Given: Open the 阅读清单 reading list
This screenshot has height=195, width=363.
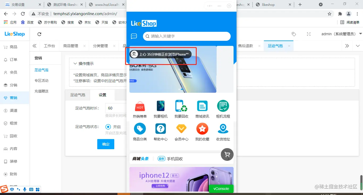Looking at the screenshot, I should [350, 22].
